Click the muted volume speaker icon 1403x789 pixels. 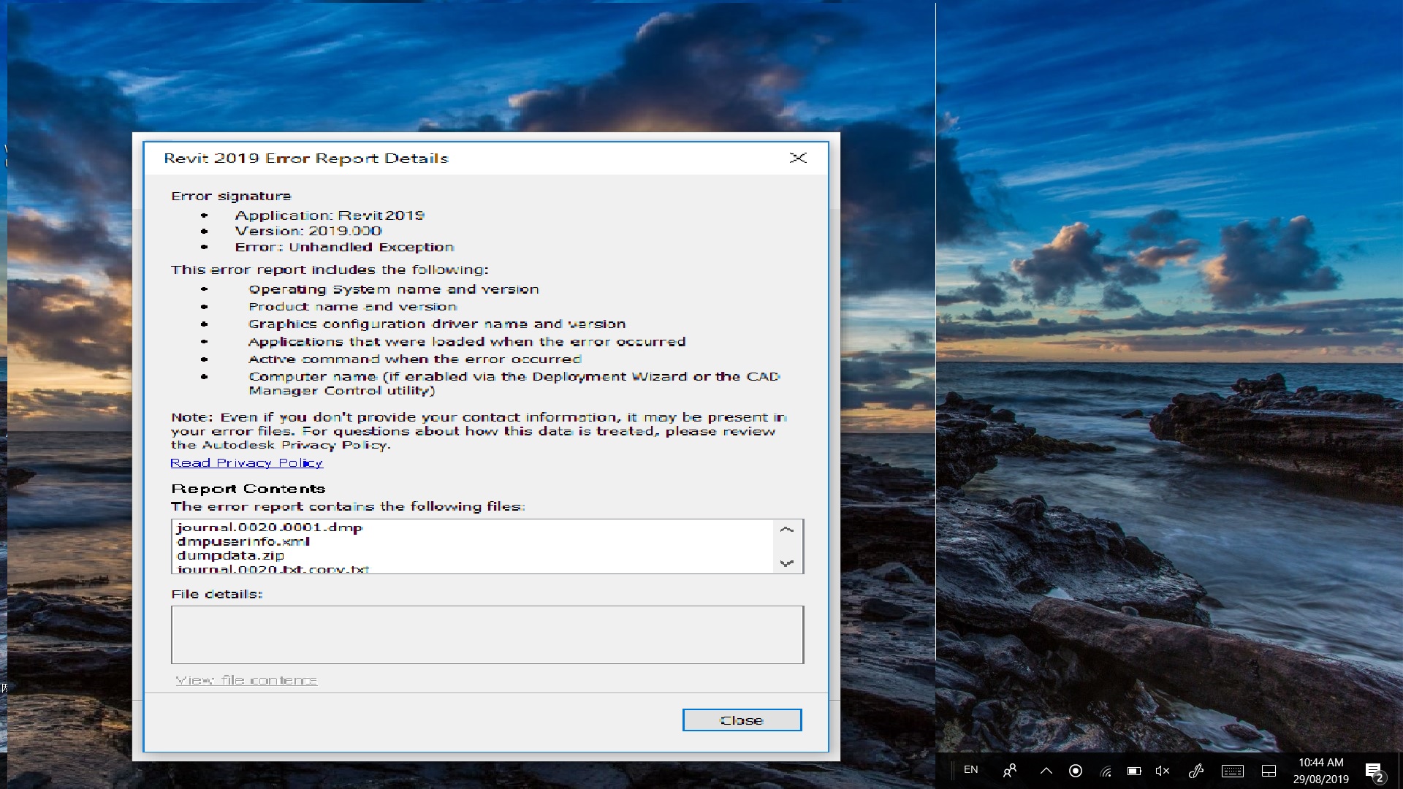coord(1163,771)
